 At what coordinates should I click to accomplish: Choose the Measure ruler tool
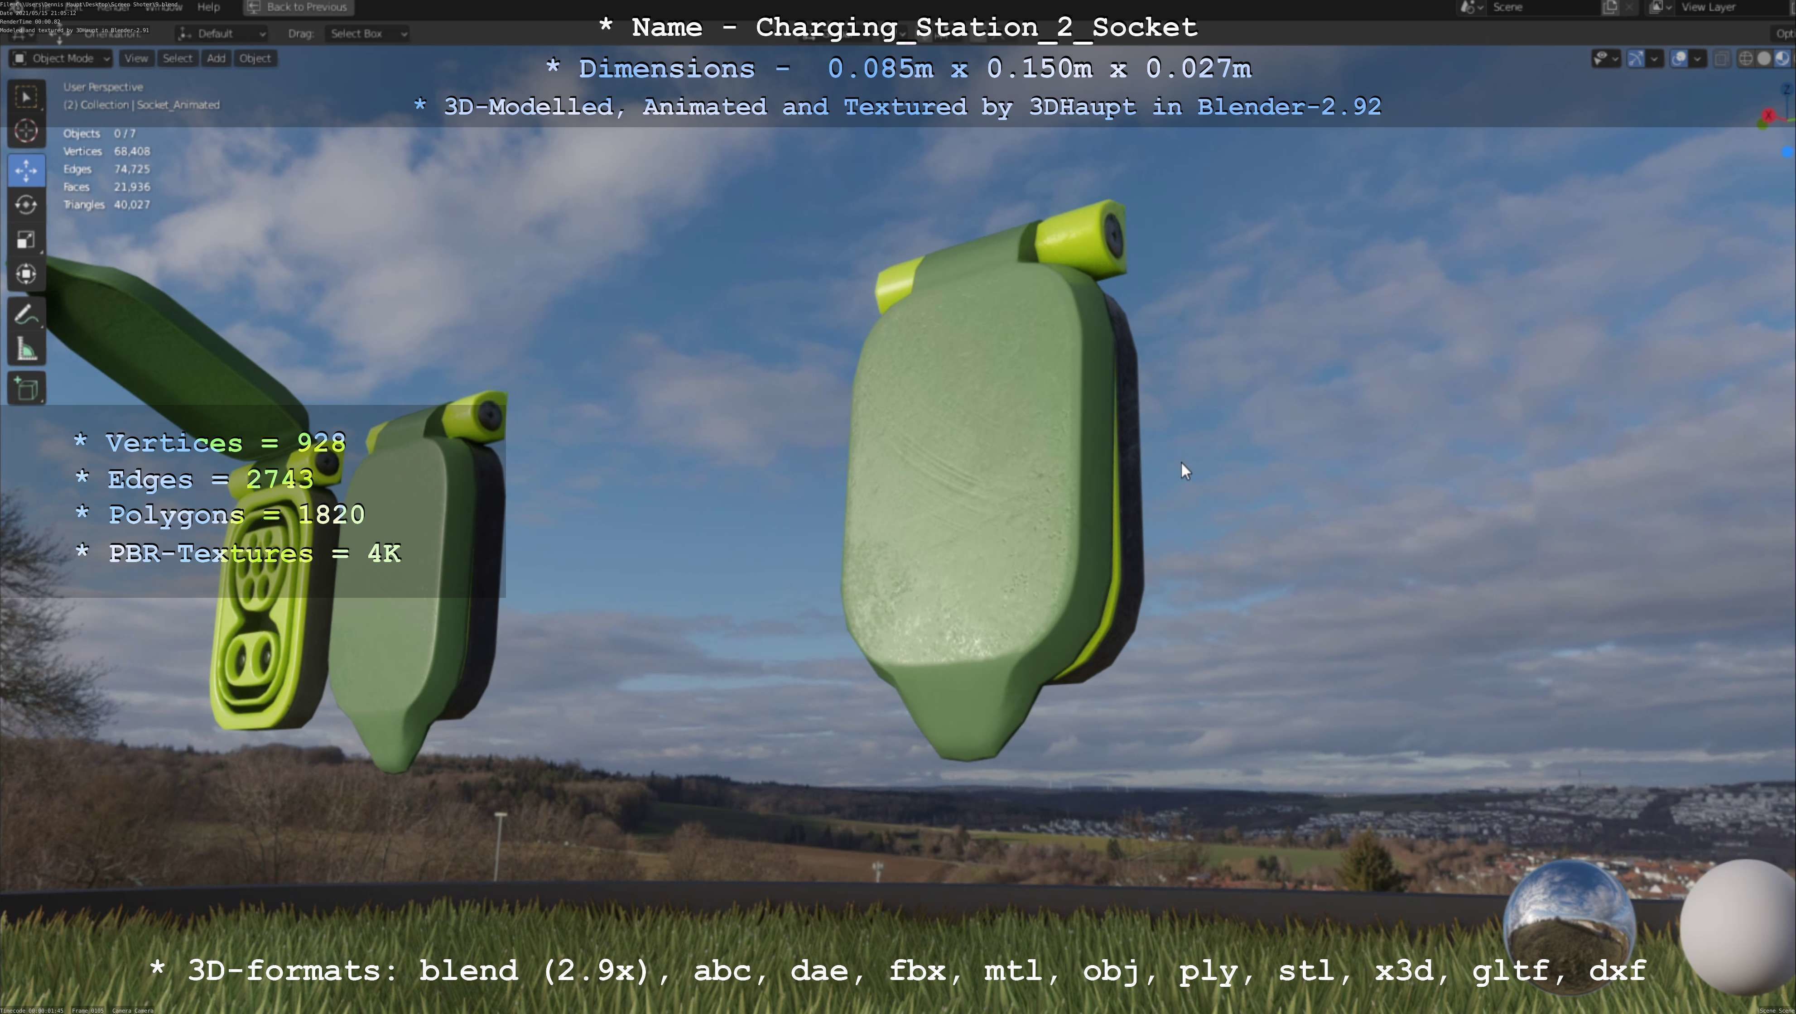pyautogui.click(x=26, y=349)
